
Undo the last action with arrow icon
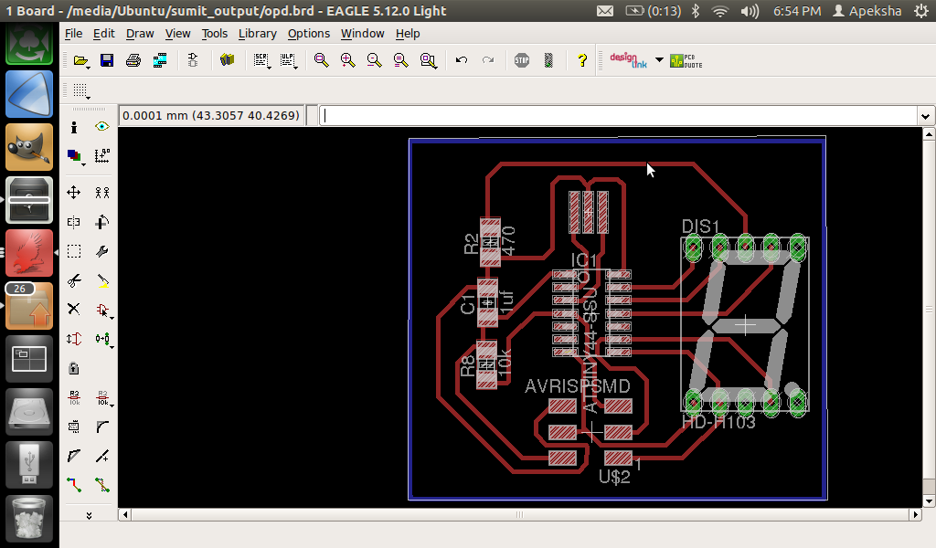pos(462,60)
